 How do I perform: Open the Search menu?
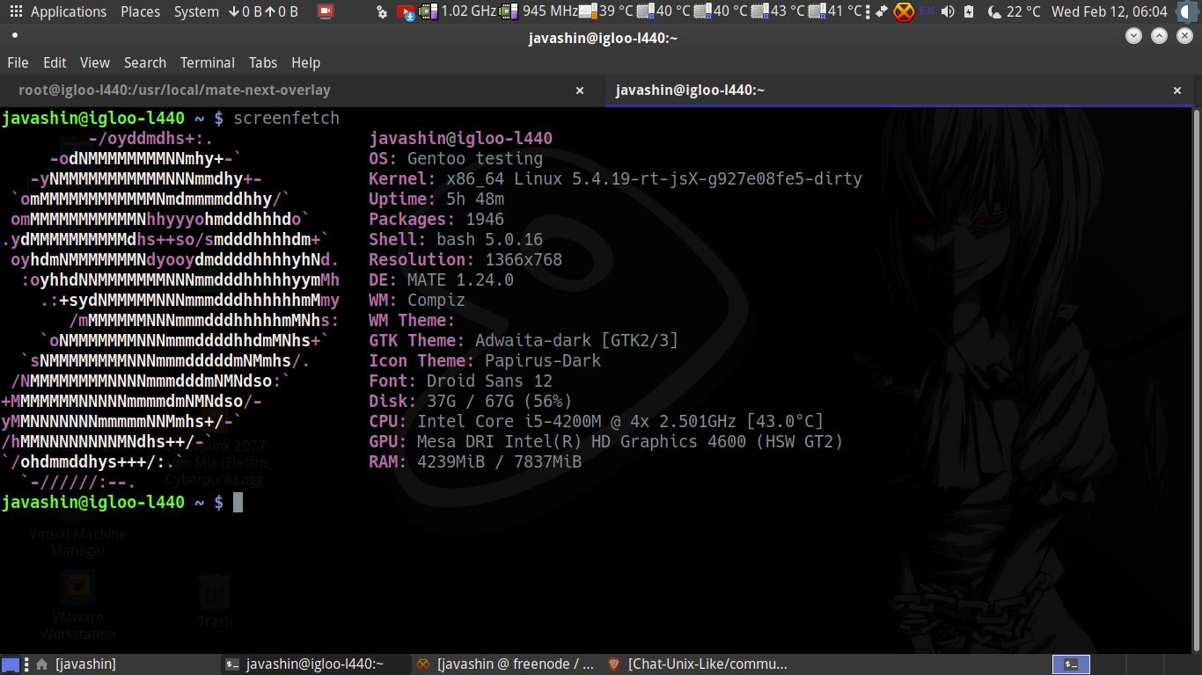145,62
